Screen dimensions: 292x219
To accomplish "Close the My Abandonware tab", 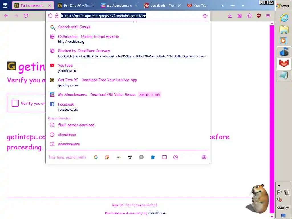I will (x=136, y=5).
